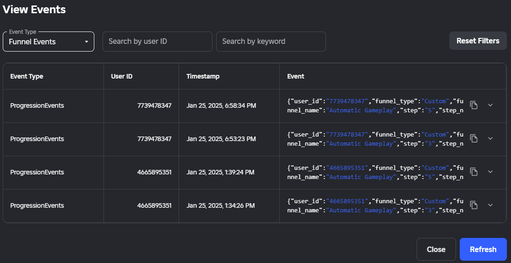
Task: Copy the 1:34:26 PM event JSON
Action: [474, 205]
